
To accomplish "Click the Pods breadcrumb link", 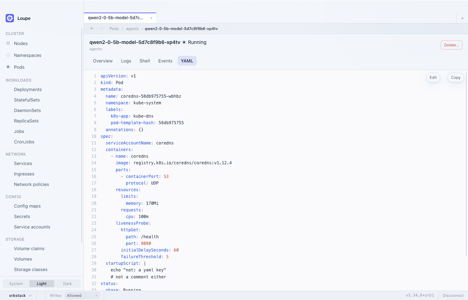I will [114, 29].
